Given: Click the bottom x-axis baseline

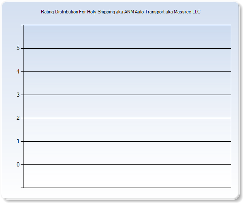Looking at the screenshot, I should click(x=127, y=188).
